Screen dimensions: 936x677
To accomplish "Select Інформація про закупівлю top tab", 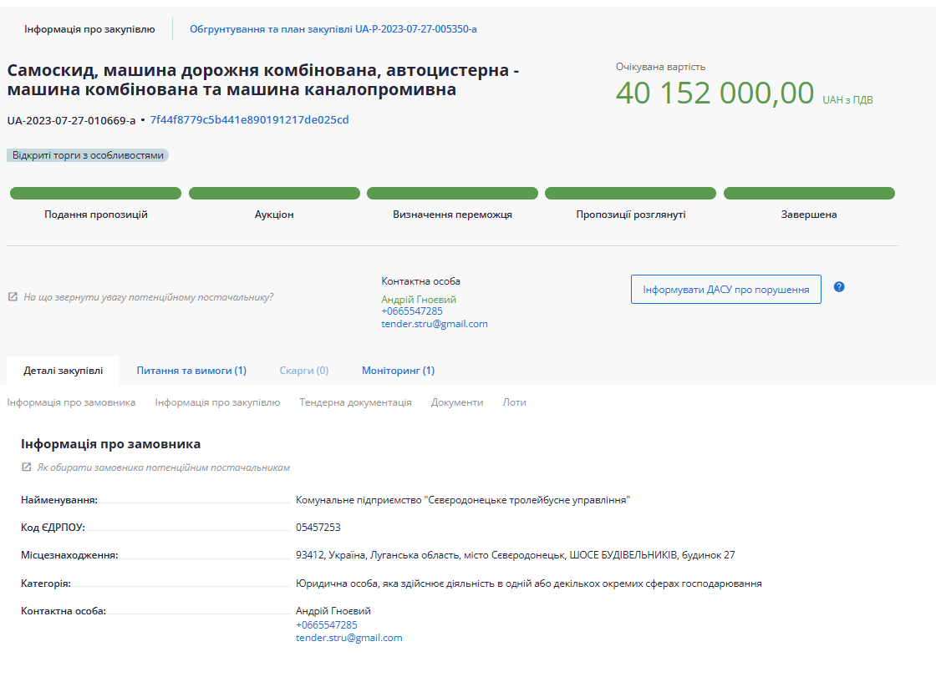I will click(x=89, y=29).
